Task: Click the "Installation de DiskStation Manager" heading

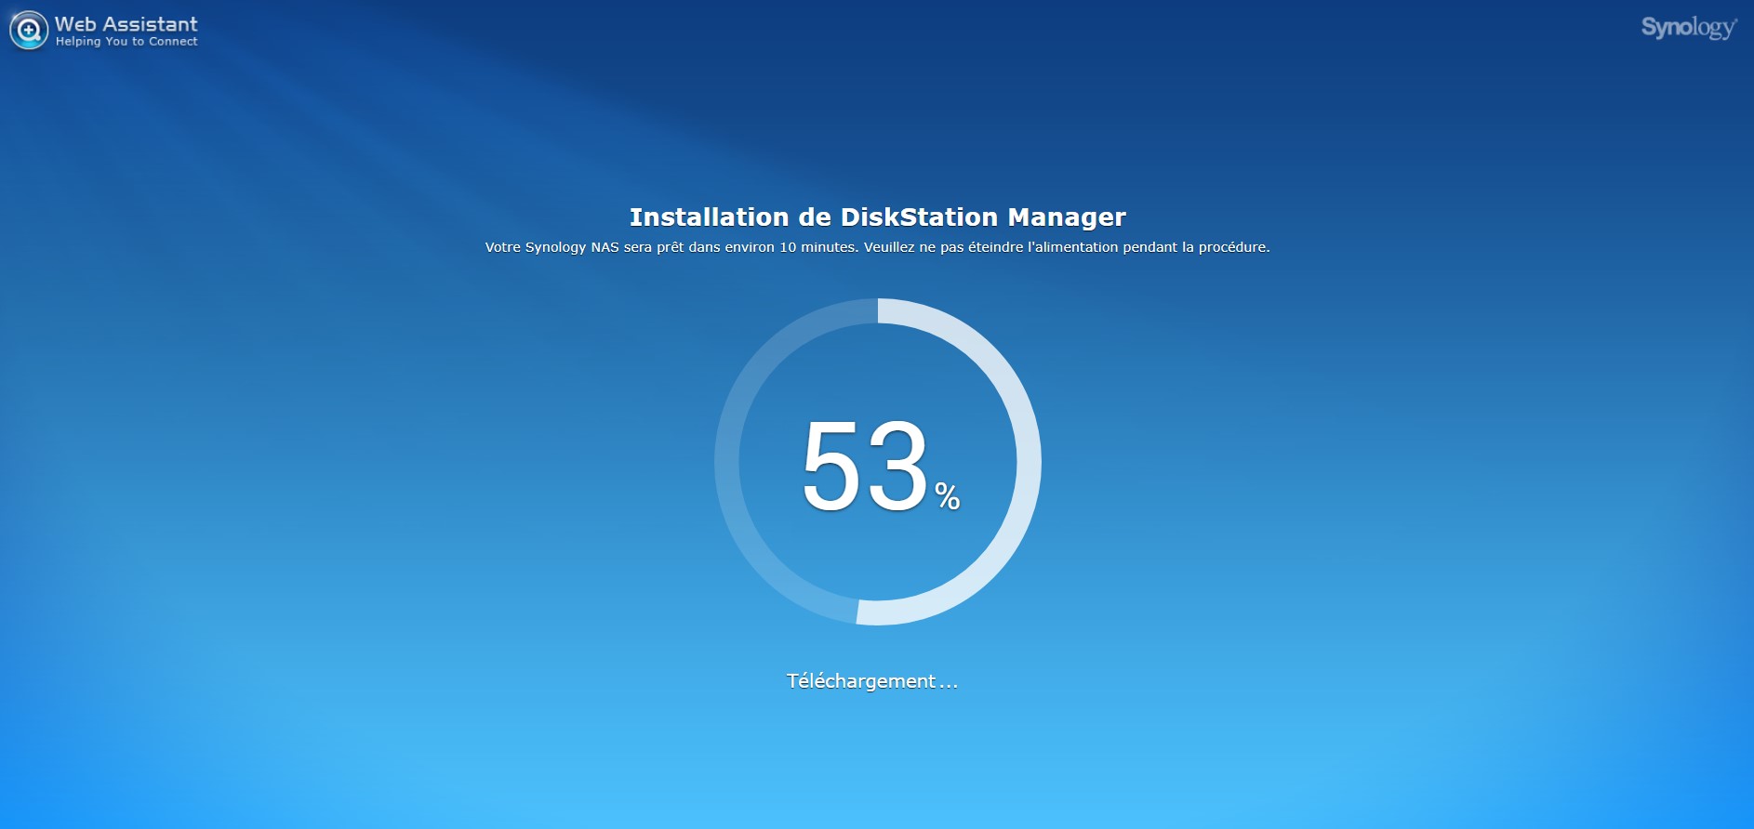Action: tap(878, 217)
